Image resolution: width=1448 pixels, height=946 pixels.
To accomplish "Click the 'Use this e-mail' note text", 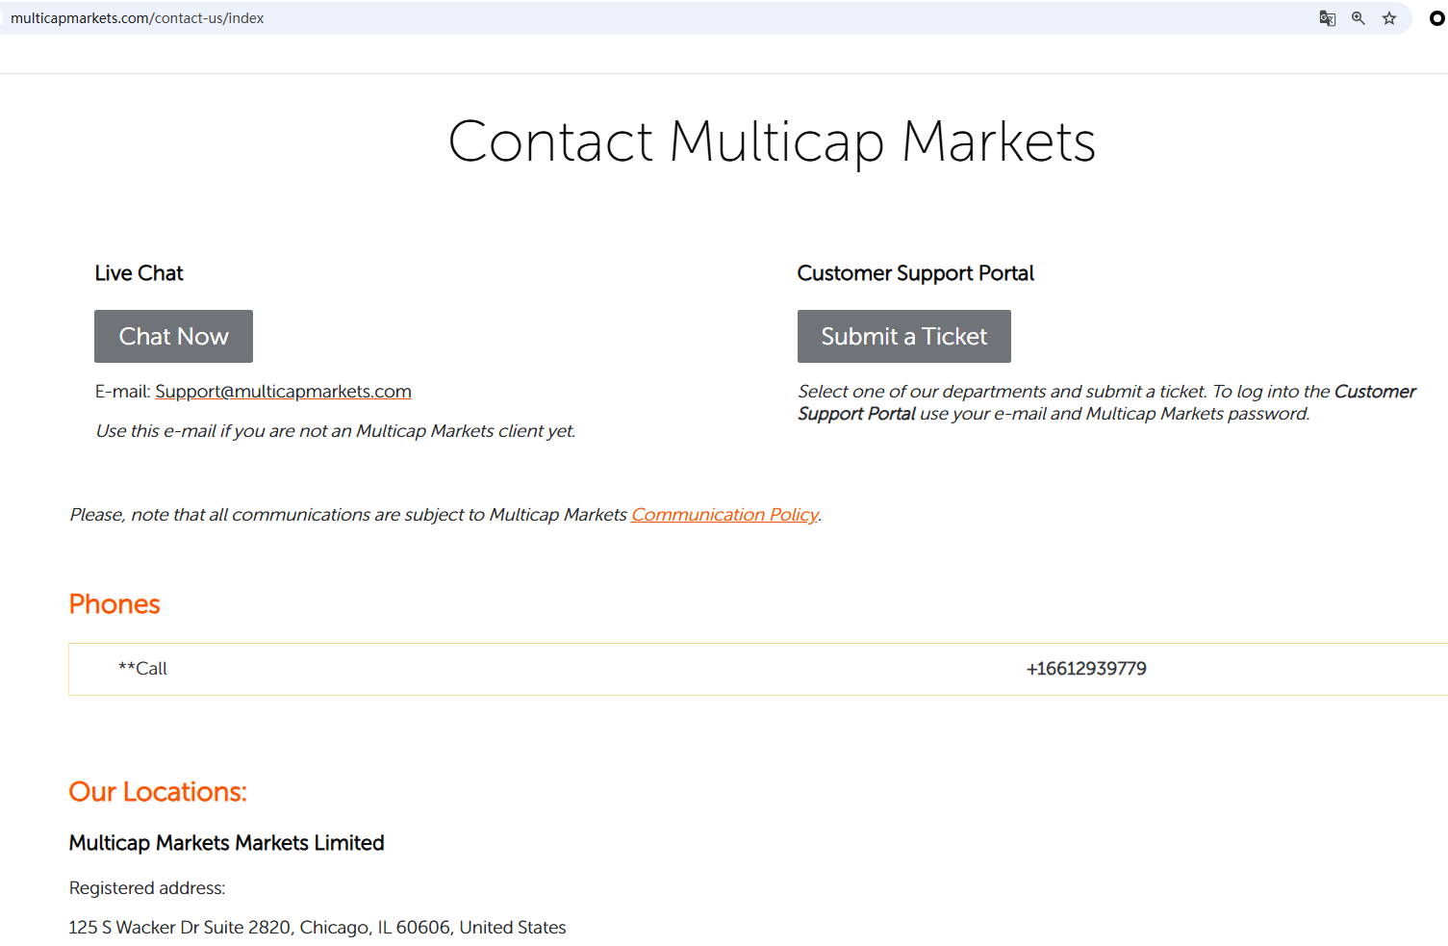I will pyautogui.click(x=336, y=431).
